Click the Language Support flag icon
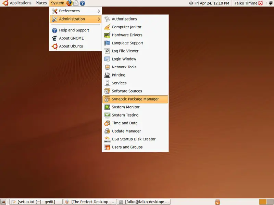The height and width of the screenshot is (205, 274). [x=107, y=43]
